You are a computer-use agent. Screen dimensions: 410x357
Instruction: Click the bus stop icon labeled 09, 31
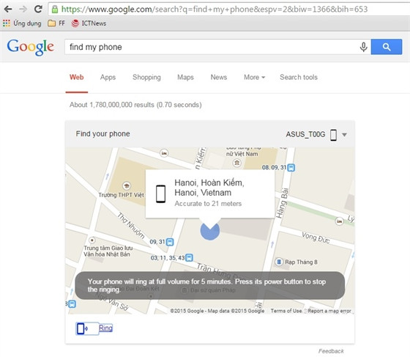pos(170,242)
